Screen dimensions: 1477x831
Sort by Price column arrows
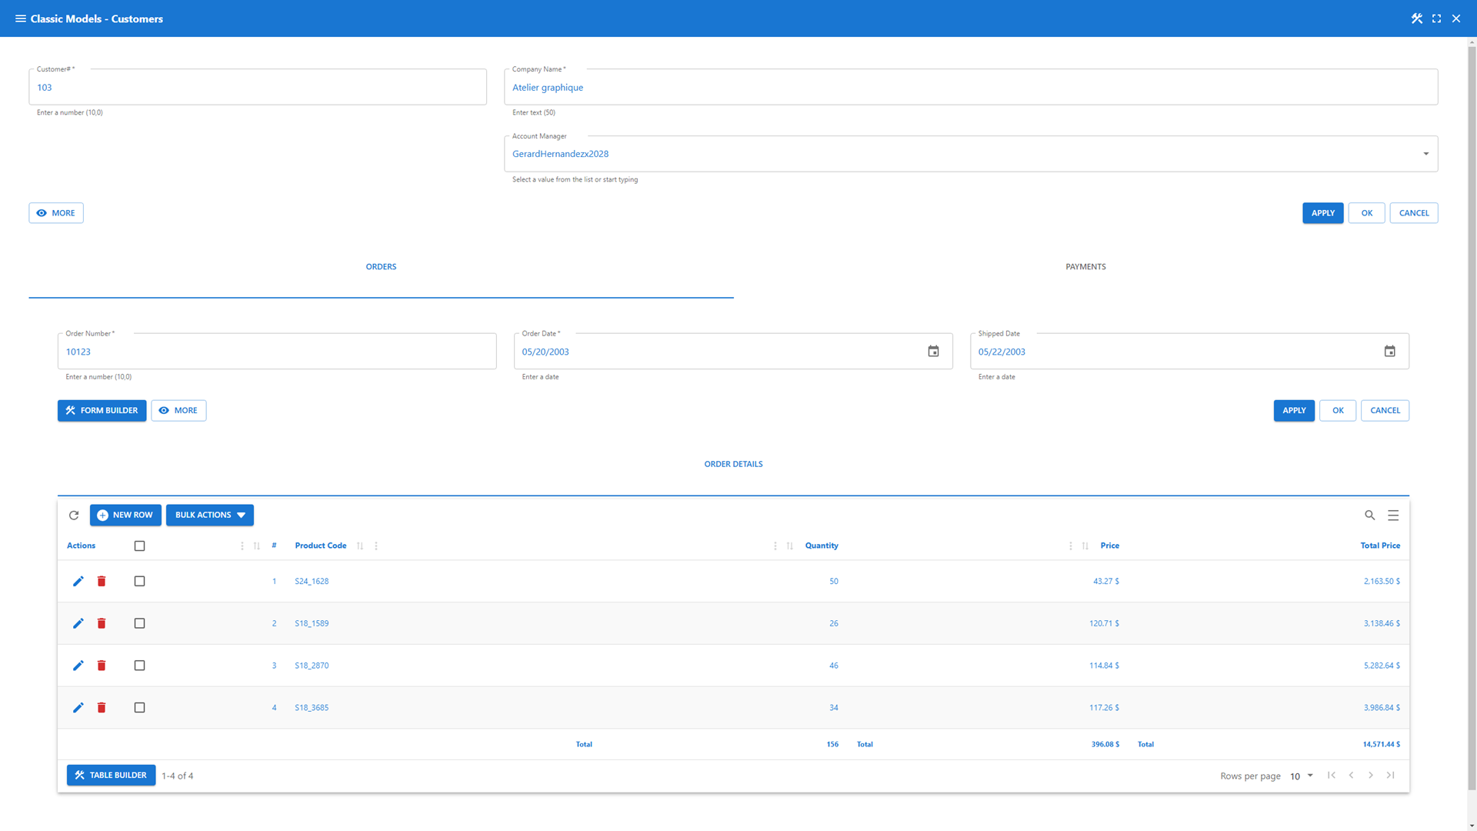tap(1085, 546)
